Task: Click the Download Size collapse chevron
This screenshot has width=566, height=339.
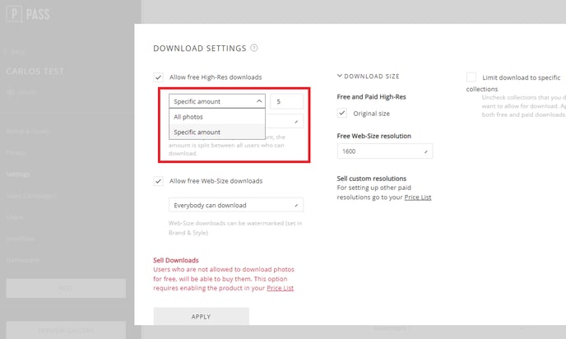Action: [339, 76]
